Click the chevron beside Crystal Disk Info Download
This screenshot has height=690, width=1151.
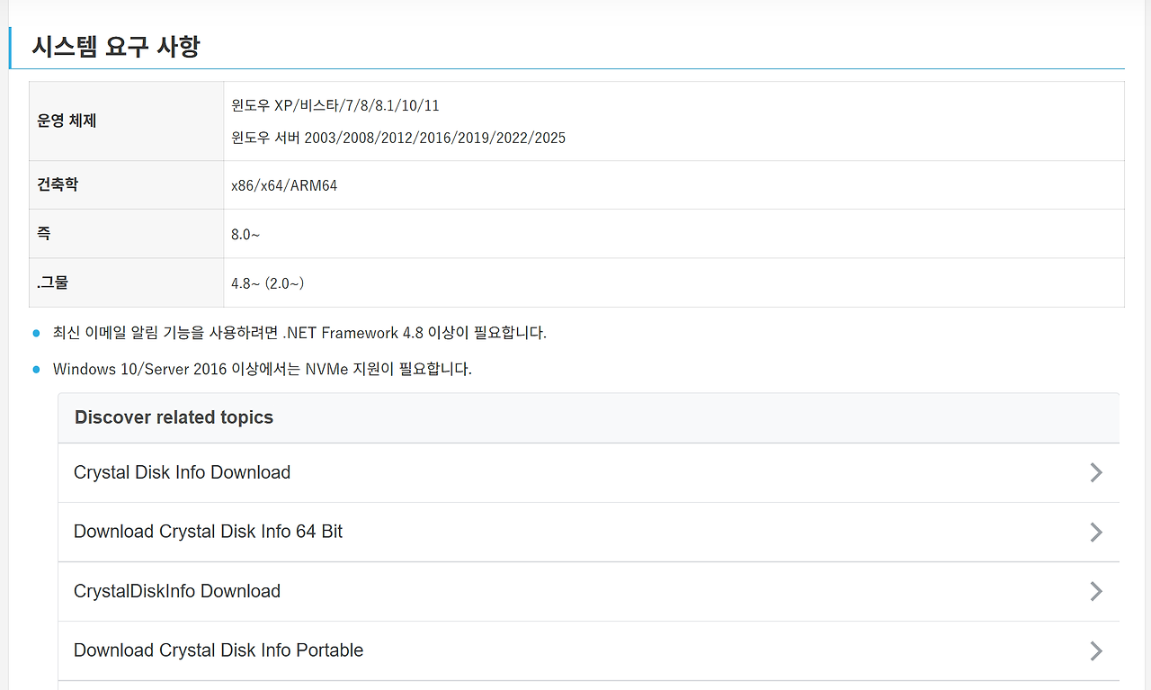click(x=1096, y=472)
